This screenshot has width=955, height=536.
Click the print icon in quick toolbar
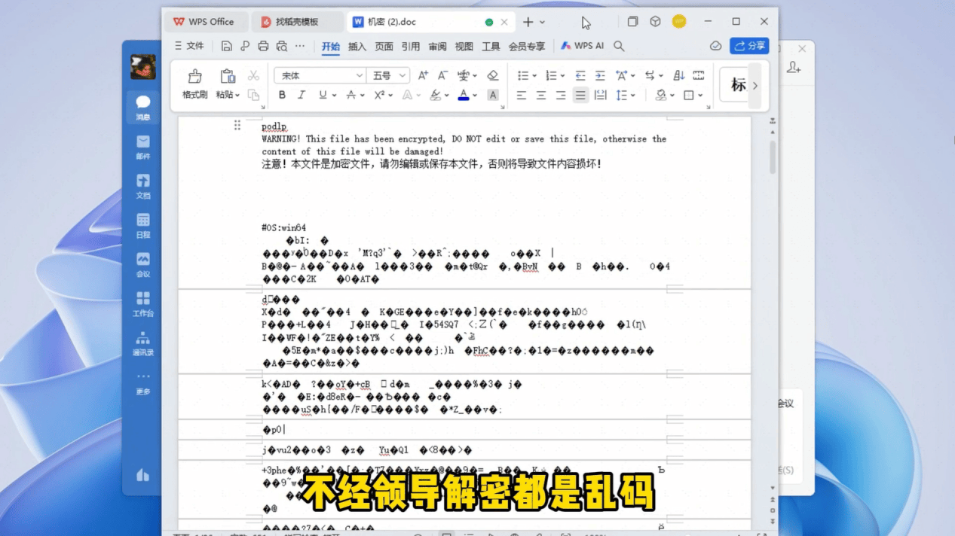[x=263, y=46]
